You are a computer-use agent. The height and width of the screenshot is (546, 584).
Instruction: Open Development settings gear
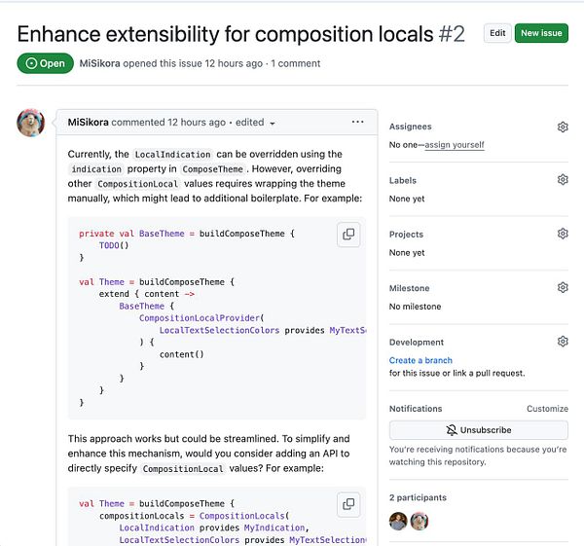coord(563,342)
